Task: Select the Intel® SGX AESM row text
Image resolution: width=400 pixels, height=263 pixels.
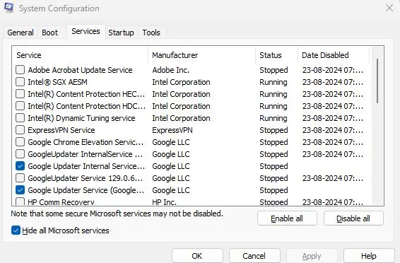Action: pyautogui.click(x=58, y=82)
